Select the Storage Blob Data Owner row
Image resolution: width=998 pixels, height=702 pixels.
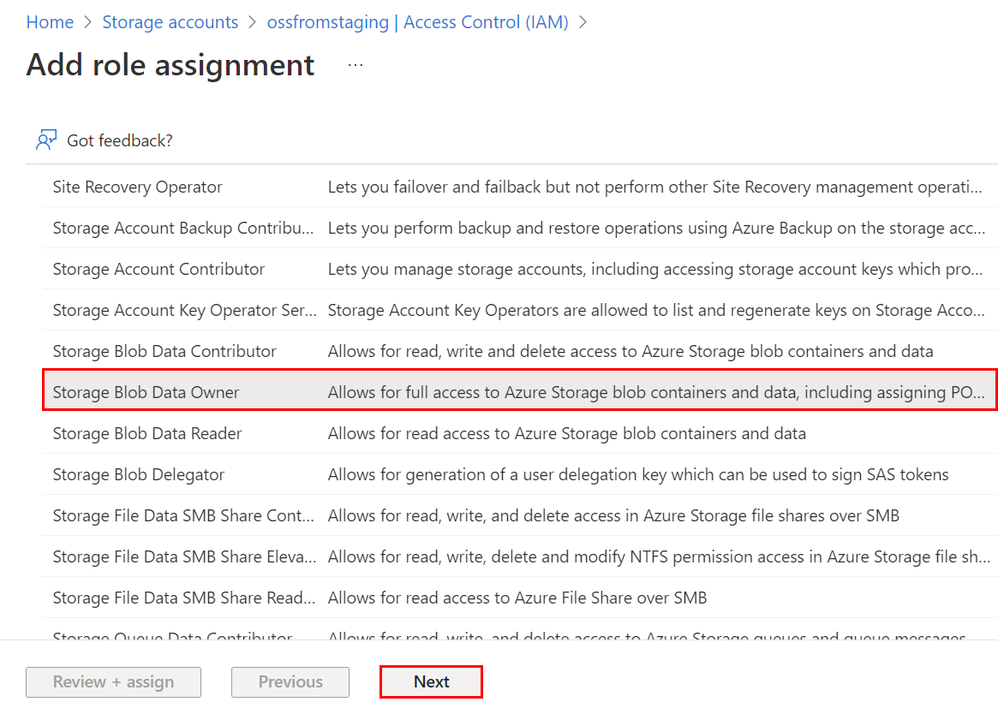tap(146, 392)
